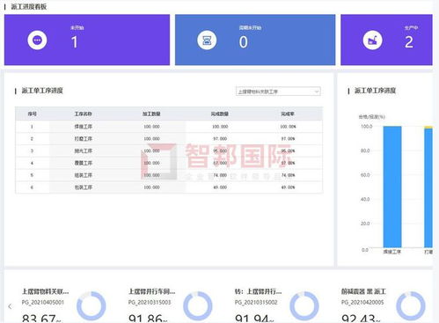Click completion rate 97.00% in row 2
This screenshot has height=323, width=439.
(x=288, y=138)
